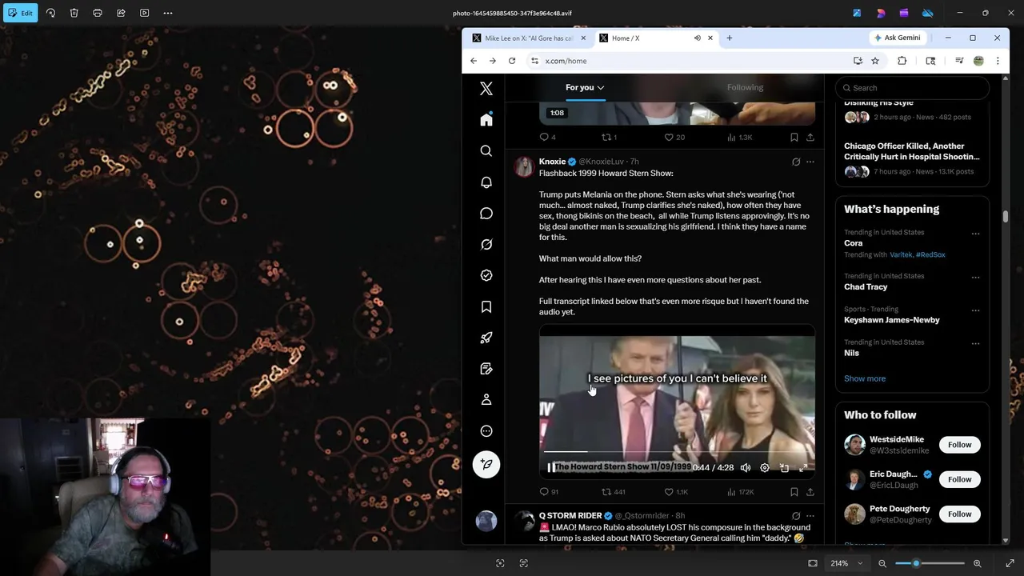Go back in Chrome
This screenshot has width=1024, height=576.
pyautogui.click(x=474, y=61)
